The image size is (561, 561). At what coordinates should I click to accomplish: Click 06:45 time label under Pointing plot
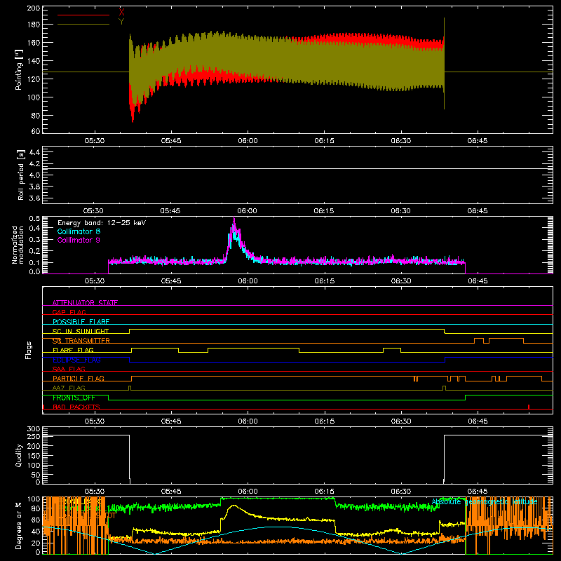478,141
